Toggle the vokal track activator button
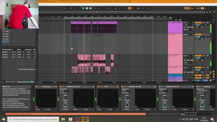Image resolution: width=217 pixels, height=122 pixels. (x=198, y=35)
